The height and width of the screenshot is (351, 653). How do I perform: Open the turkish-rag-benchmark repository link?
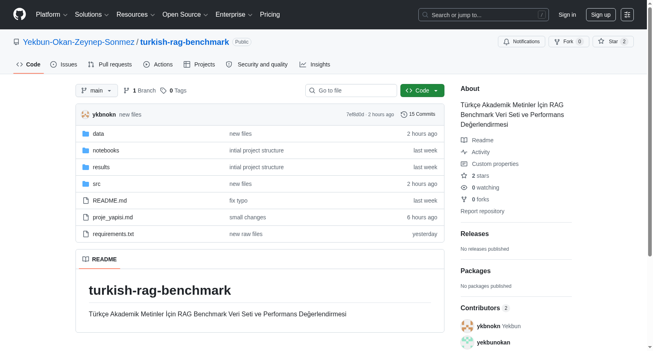pyautogui.click(x=184, y=42)
